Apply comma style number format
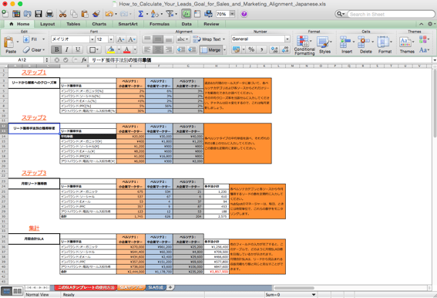The height and width of the screenshot is (298, 437). (x=262, y=49)
